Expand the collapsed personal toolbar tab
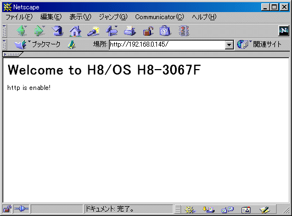Image resolution: width=292 pixels, height=216 pixels. click(x=12, y=54)
